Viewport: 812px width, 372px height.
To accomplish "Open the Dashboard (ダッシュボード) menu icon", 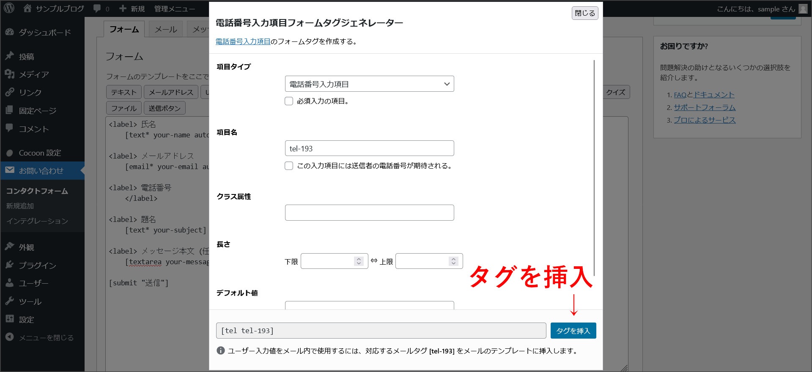I will click(10, 32).
